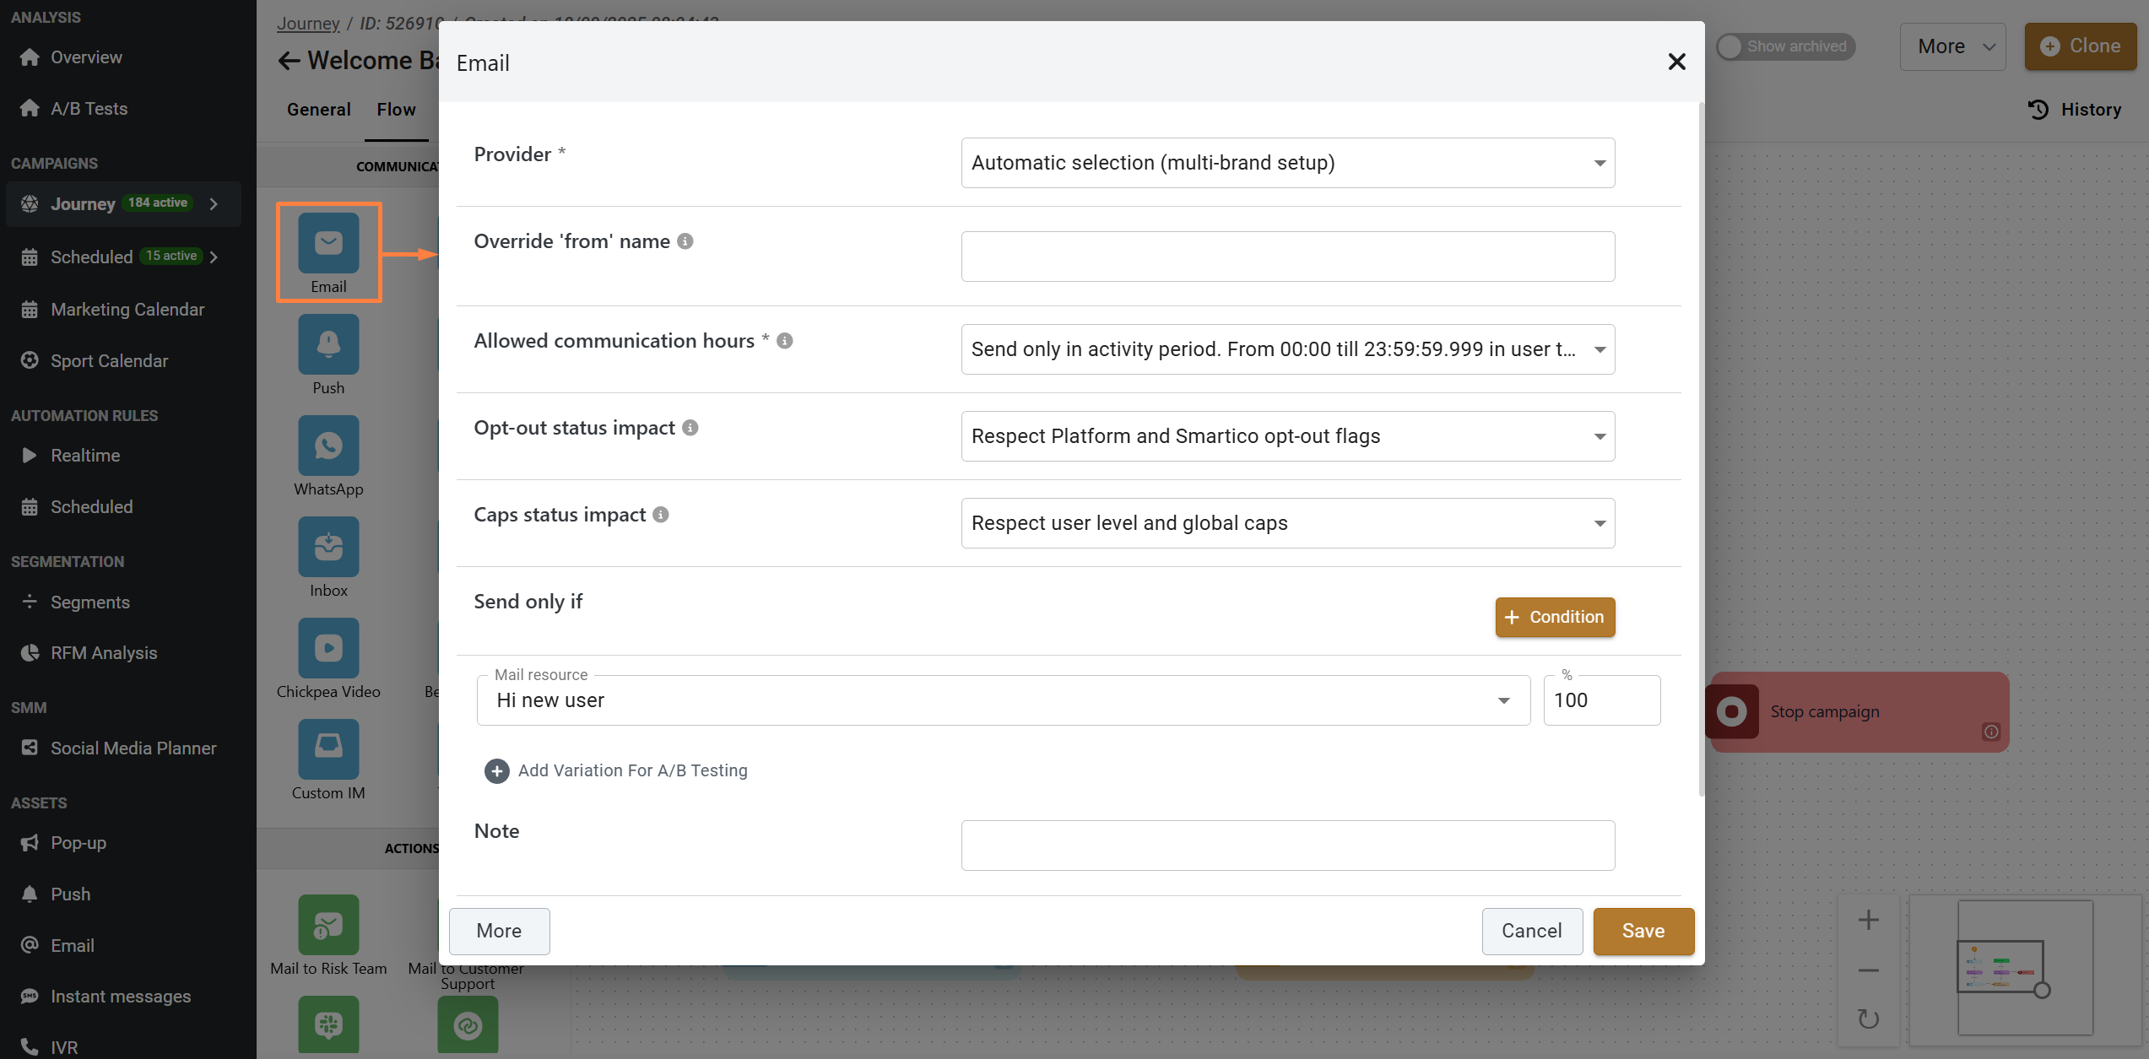Open Caps status impact dropdown
The width and height of the screenshot is (2149, 1059).
[1287, 523]
